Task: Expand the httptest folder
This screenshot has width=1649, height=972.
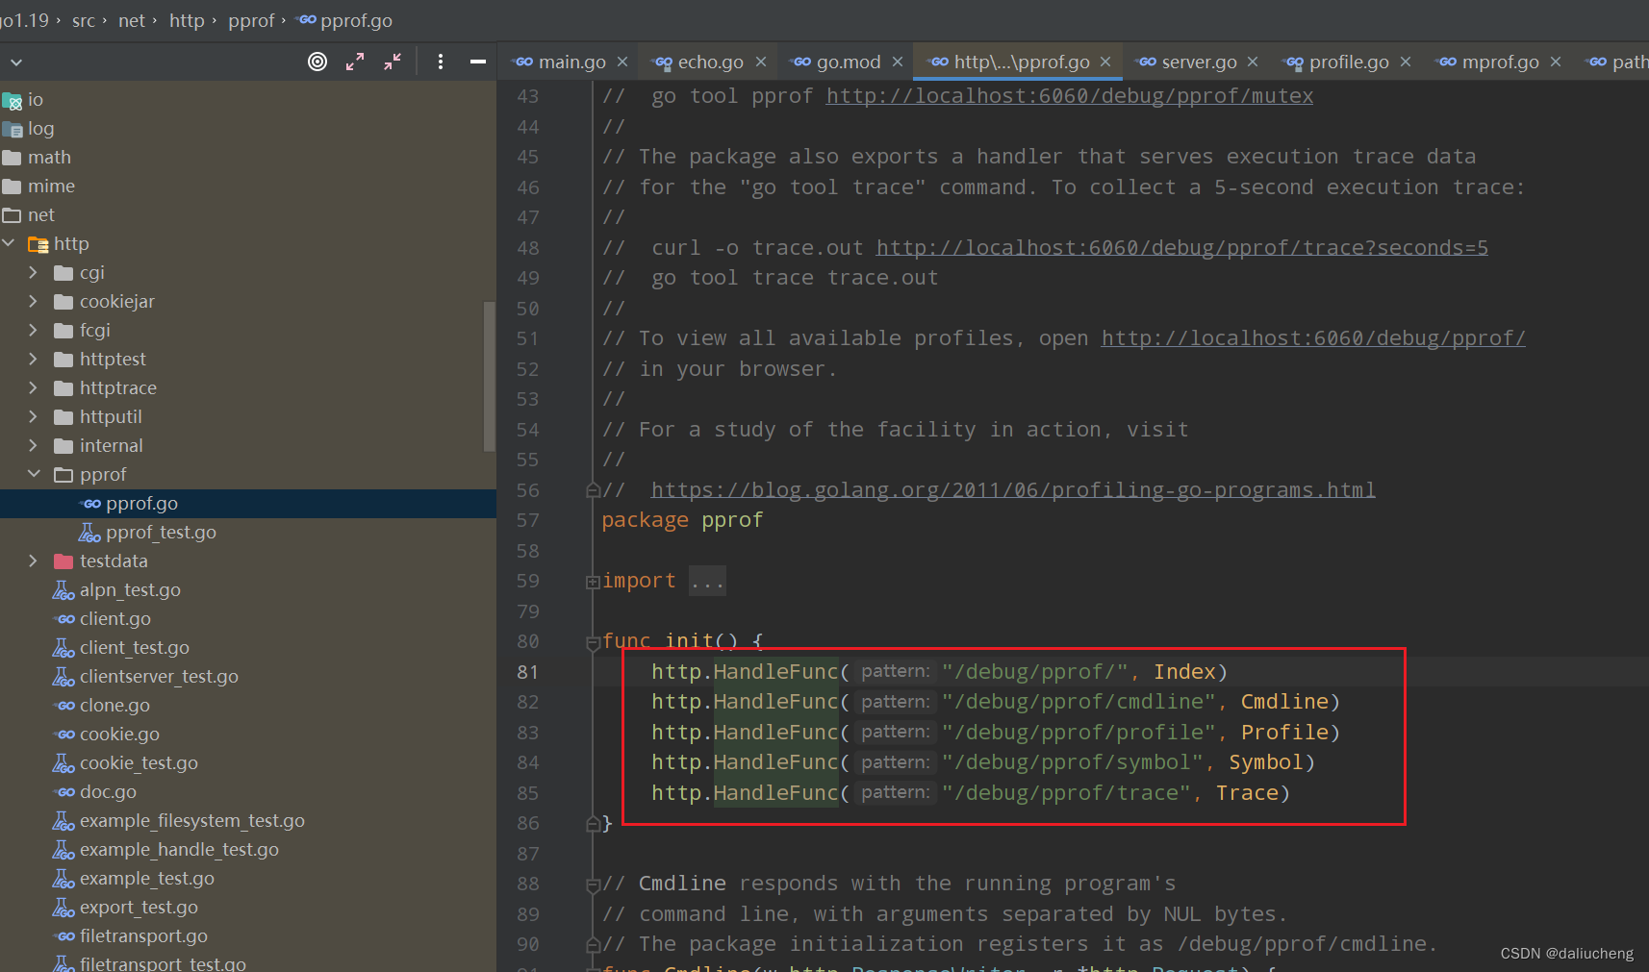Action: pyautogui.click(x=34, y=359)
